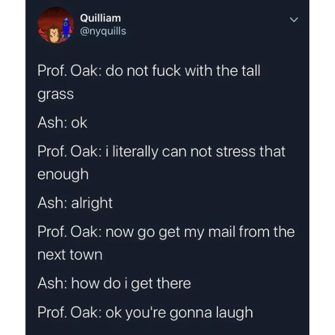The image size is (335, 335).
Task: Click the blue rocket in the avatar
Action: pyautogui.click(x=66, y=27)
